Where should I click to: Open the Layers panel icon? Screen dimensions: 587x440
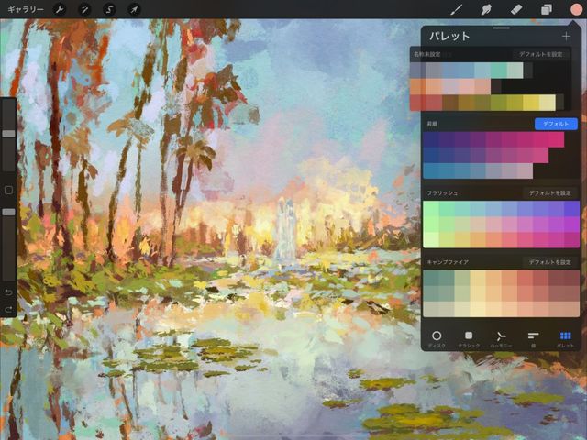[x=547, y=9]
